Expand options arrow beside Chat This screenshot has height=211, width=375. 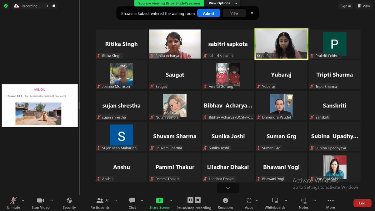coord(142,200)
